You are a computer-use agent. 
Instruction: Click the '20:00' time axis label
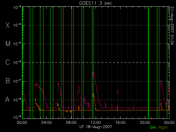coord(145,122)
